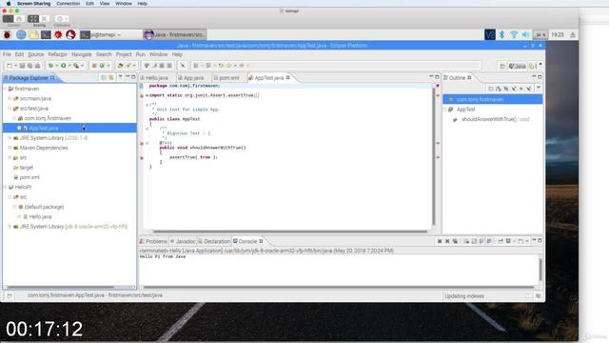This screenshot has height=343, width=609.
Task: Open the Raspberry Pi main menu
Action: [7, 34]
